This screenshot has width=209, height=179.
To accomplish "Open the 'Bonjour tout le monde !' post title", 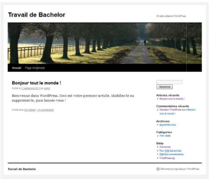I will (36, 83).
